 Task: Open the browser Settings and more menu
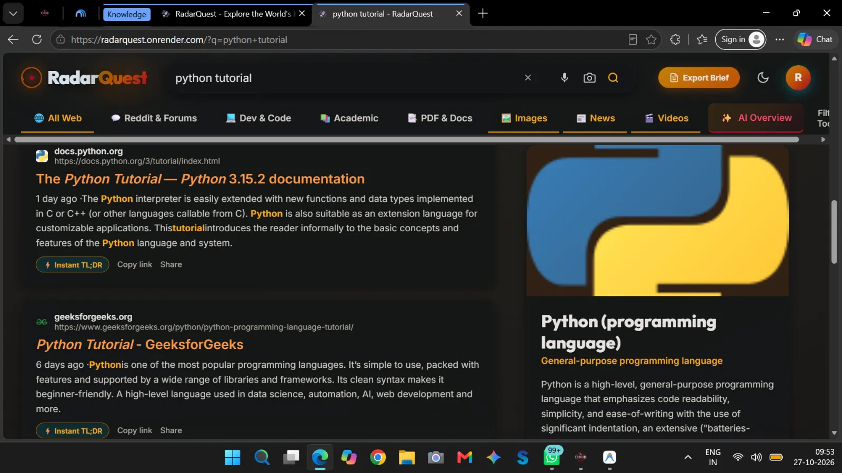pyautogui.click(x=779, y=39)
